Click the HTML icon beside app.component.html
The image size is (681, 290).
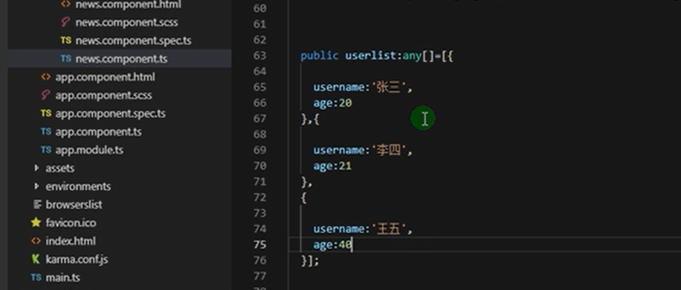(45, 77)
